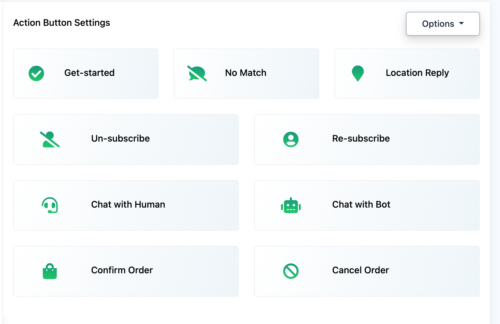
Task: Click the headset Chat with Human icon
Action: (x=50, y=205)
